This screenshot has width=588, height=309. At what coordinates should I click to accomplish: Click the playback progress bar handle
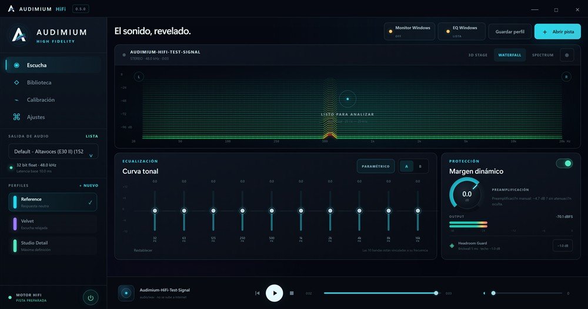[436, 293]
